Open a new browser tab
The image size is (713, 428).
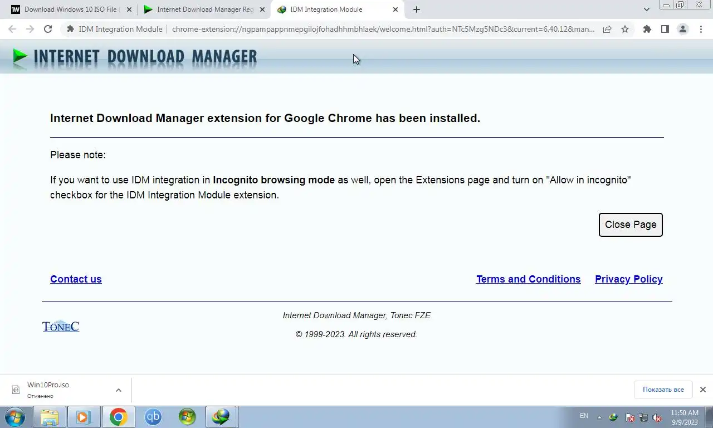tap(417, 9)
